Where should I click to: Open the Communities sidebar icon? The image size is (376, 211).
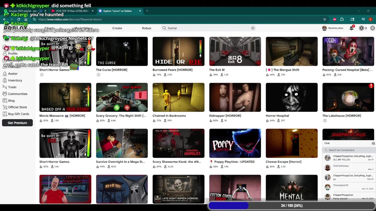tap(5, 94)
